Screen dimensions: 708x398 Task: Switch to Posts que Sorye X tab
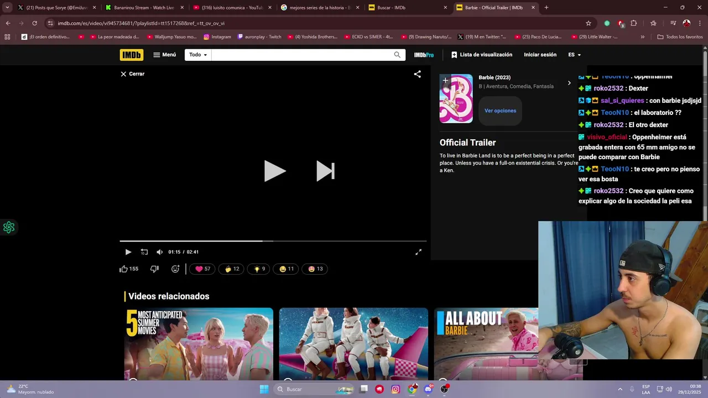pos(56,8)
